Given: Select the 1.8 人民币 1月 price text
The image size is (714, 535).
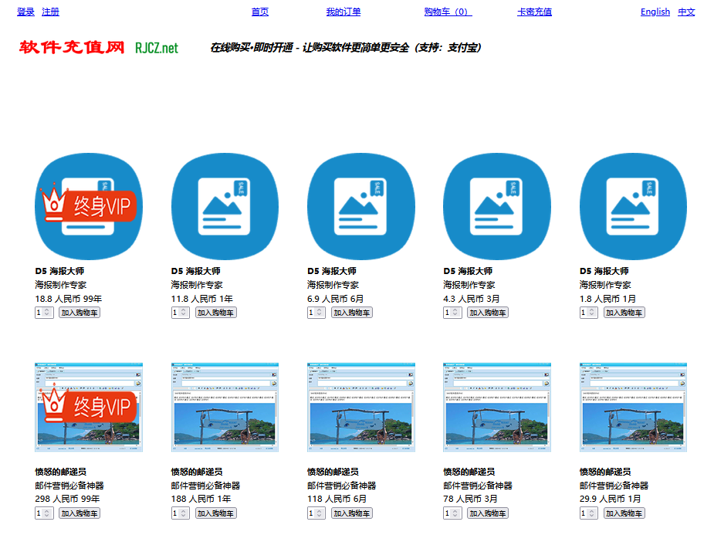Looking at the screenshot, I should 607,299.
